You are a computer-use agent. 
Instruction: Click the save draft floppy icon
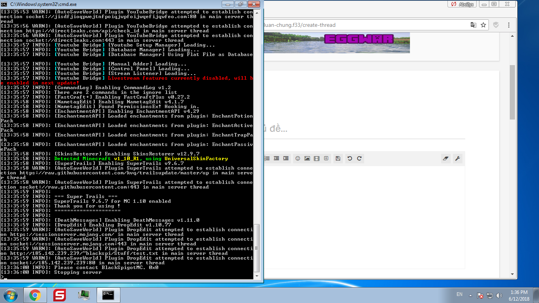[x=338, y=158]
